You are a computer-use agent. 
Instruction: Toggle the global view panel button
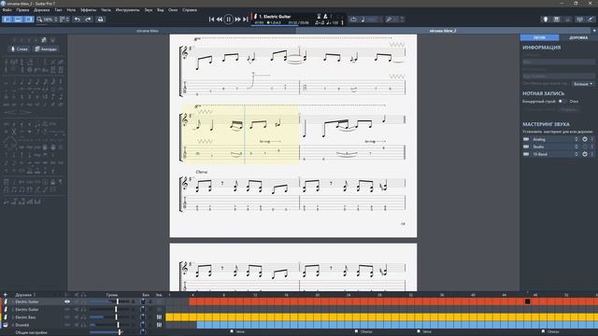click(18, 19)
